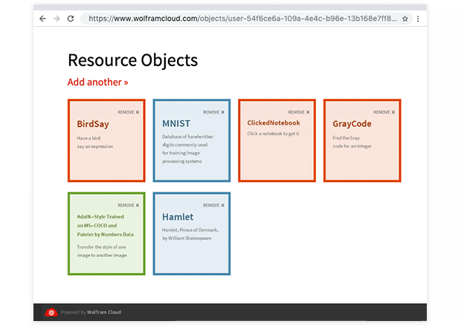461x327 pixels.
Task: Open the AdaIN-Style Trained resource title
Action: pos(106,225)
